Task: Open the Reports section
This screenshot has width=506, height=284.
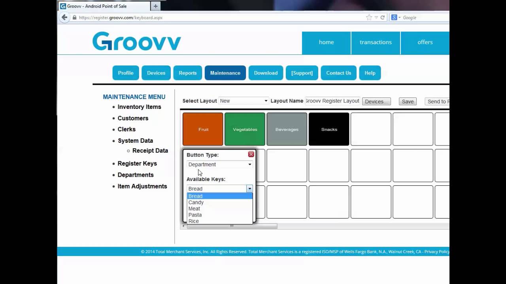Action: [188, 73]
